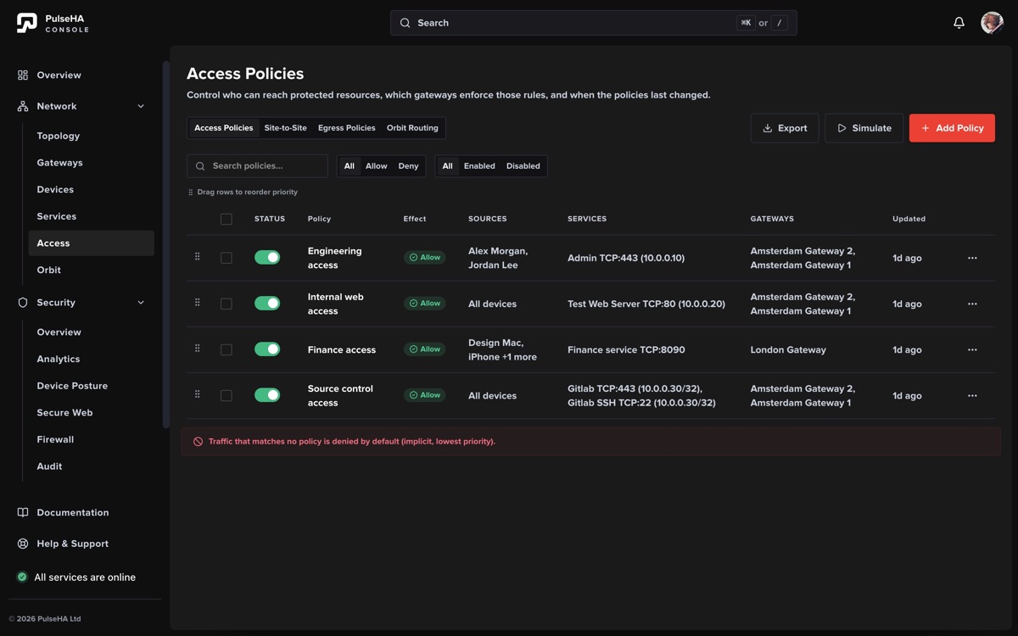Click the sidebar vertical scrollbar

[166, 244]
